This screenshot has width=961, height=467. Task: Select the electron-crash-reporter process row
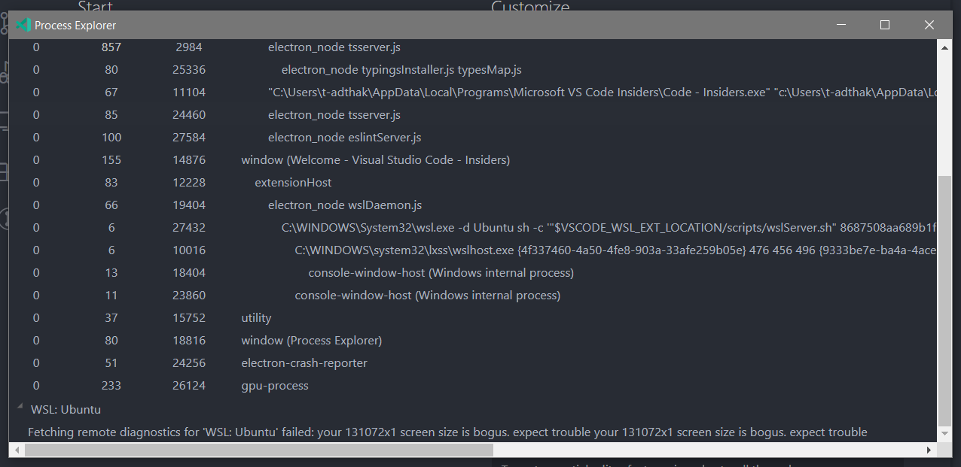tap(474, 363)
